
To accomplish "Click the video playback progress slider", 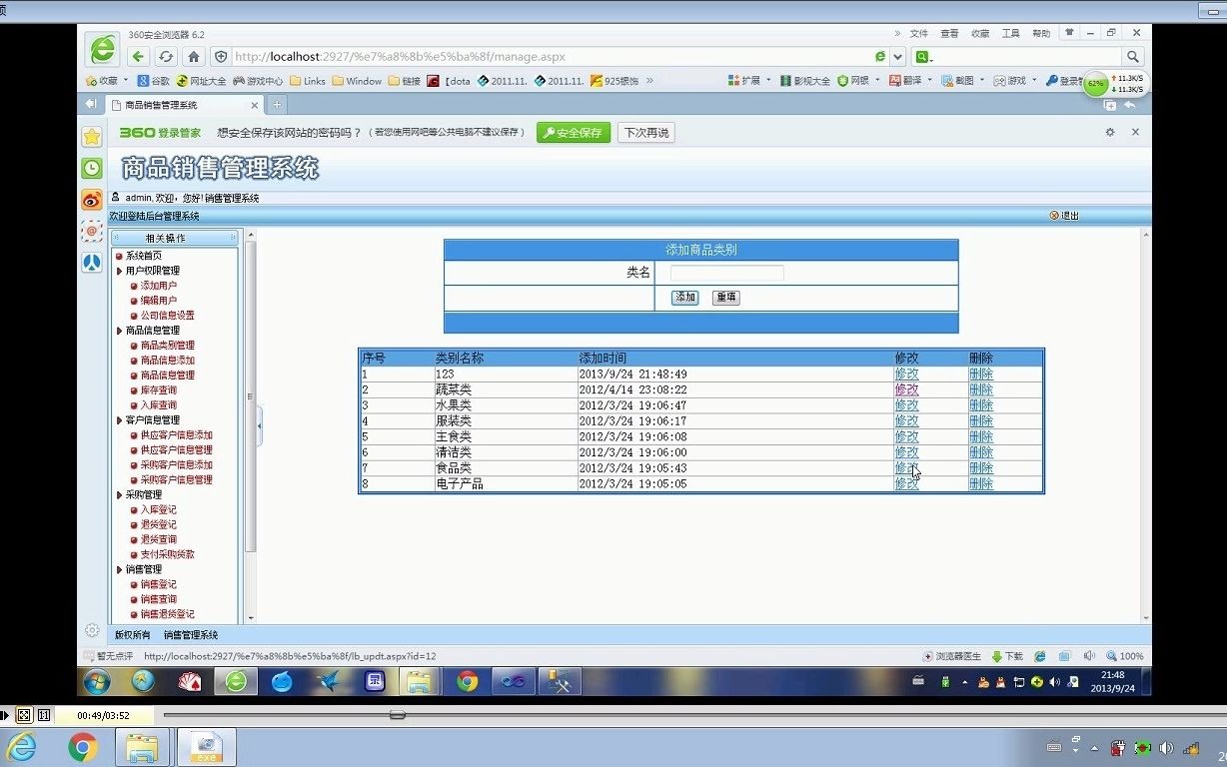I will (398, 715).
